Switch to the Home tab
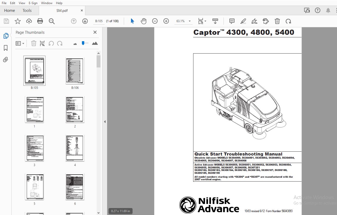This screenshot has height=215, width=337. coord(10,11)
